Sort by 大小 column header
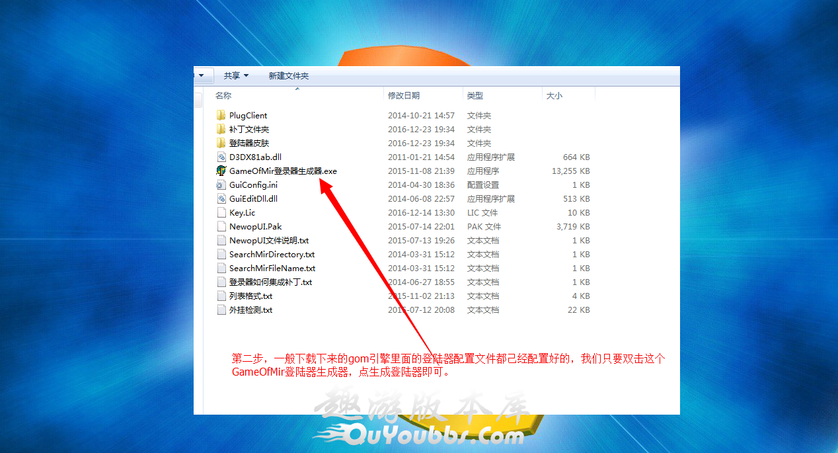The height and width of the screenshot is (453, 838). click(x=554, y=96)
